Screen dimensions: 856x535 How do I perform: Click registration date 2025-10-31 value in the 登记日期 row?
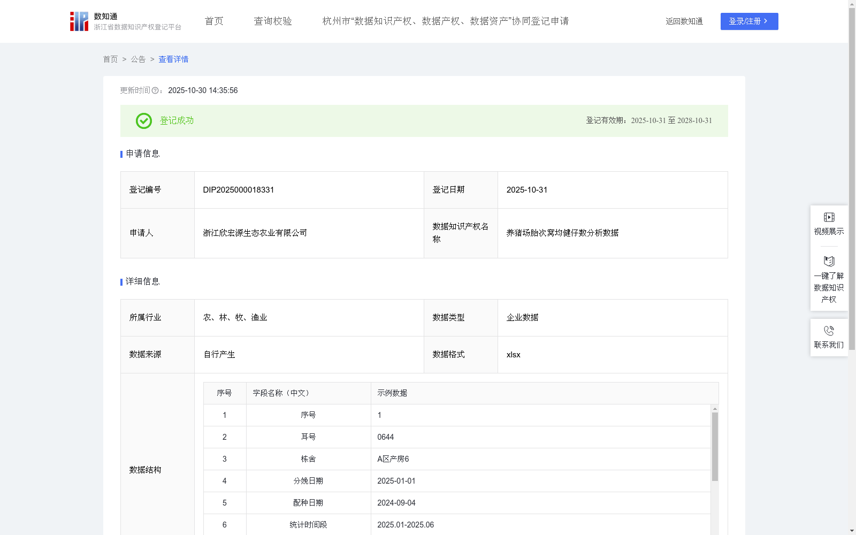click(x=527, y=190)
